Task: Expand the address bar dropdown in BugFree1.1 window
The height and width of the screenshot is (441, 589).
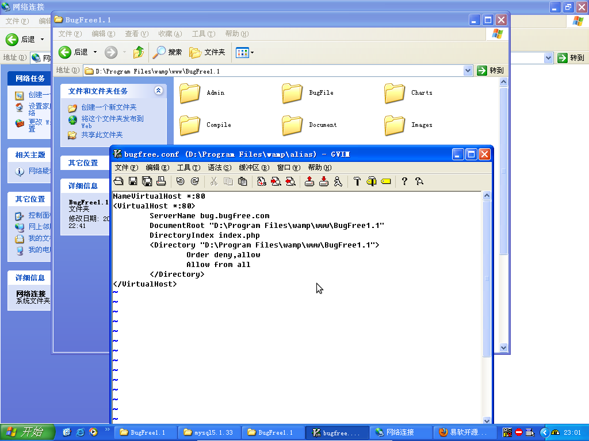Action: point(468,71)
